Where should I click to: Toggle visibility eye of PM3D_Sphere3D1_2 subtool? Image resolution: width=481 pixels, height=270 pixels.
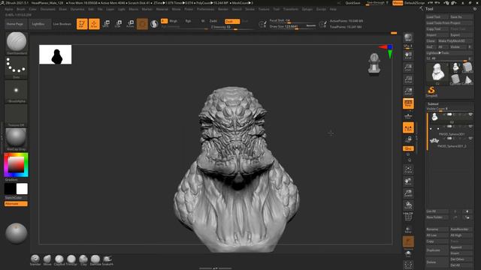point(470,139)
